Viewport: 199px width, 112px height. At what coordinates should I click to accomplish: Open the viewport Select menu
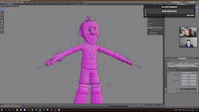[x=15, y=6]
